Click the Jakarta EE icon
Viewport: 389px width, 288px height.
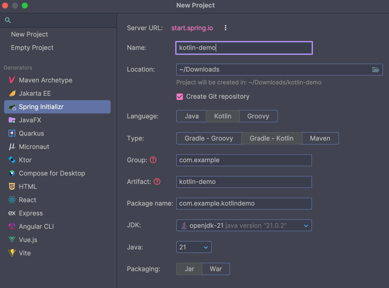[x=12, y=93]
